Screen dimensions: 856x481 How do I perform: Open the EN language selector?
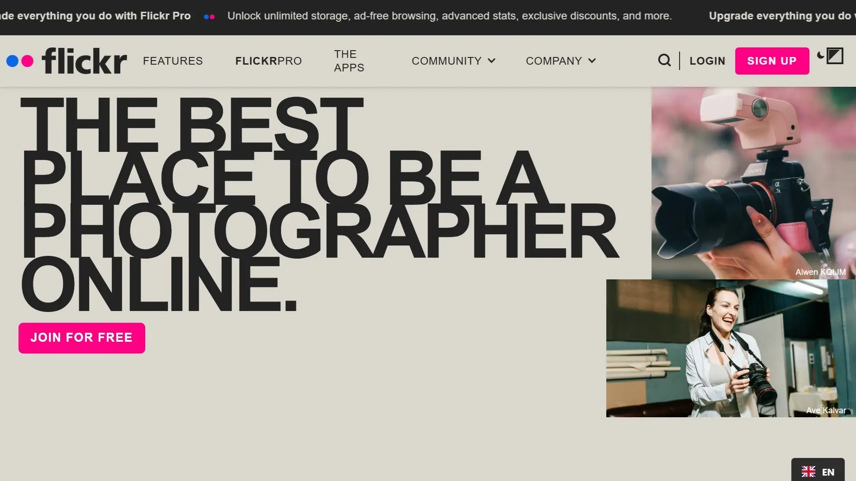point(818,472)
